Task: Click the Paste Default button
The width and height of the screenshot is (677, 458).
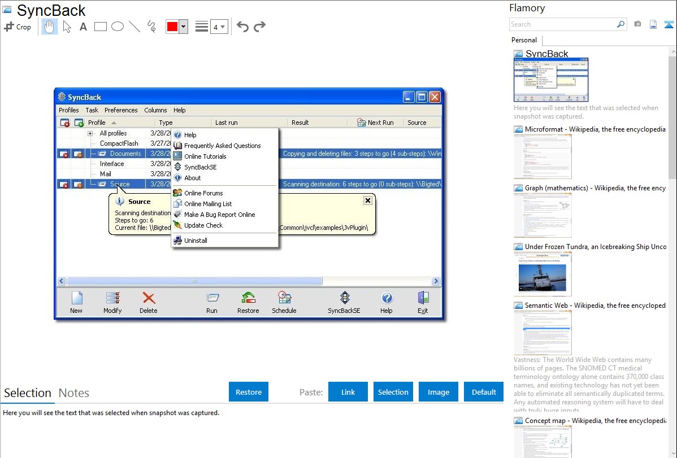Action: coord(484,392)
